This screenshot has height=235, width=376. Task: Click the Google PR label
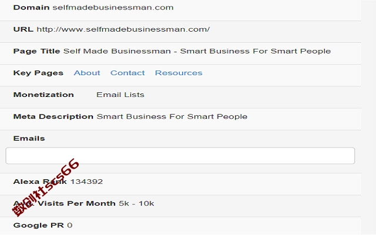pyautogui.click(x=39, y=225)
